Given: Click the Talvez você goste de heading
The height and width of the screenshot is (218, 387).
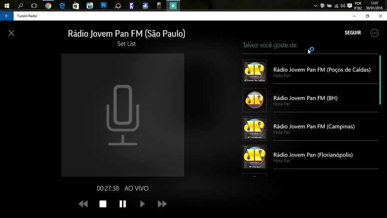Looking at the screenshot, I should pos(270,45).
